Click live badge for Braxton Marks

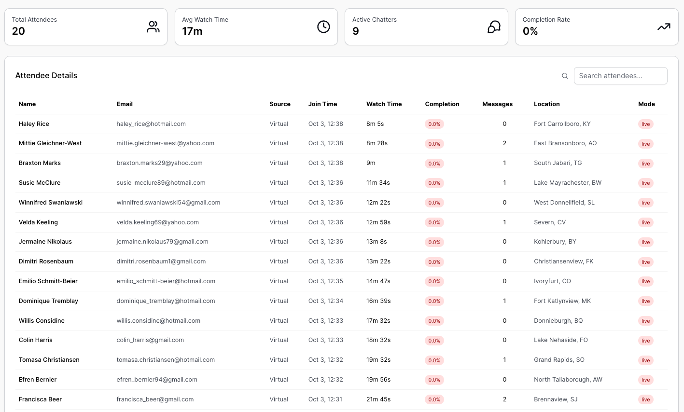click(x=645, y=164)
